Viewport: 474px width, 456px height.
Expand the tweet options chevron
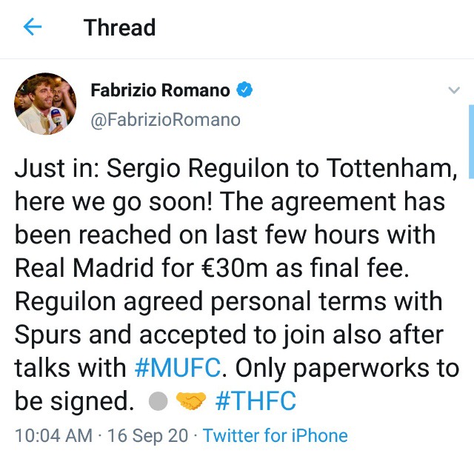pyautogui.click(x=455, y=91)
